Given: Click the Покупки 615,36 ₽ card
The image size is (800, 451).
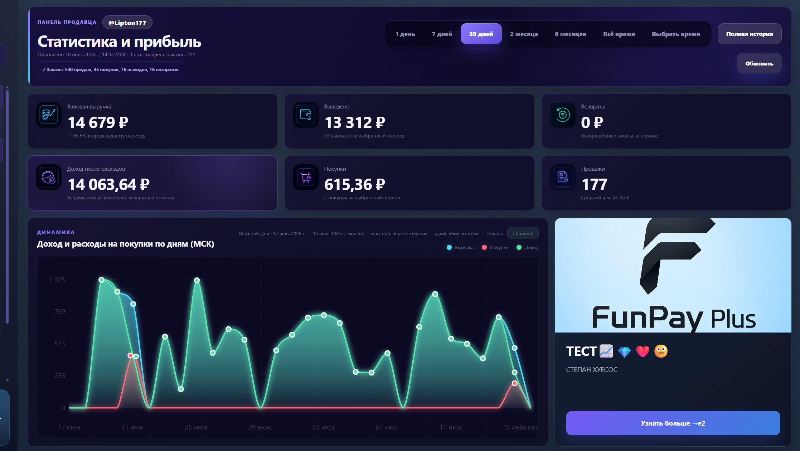Looking at the screenshot, I should pyautogui.click(x=409, y=183).
